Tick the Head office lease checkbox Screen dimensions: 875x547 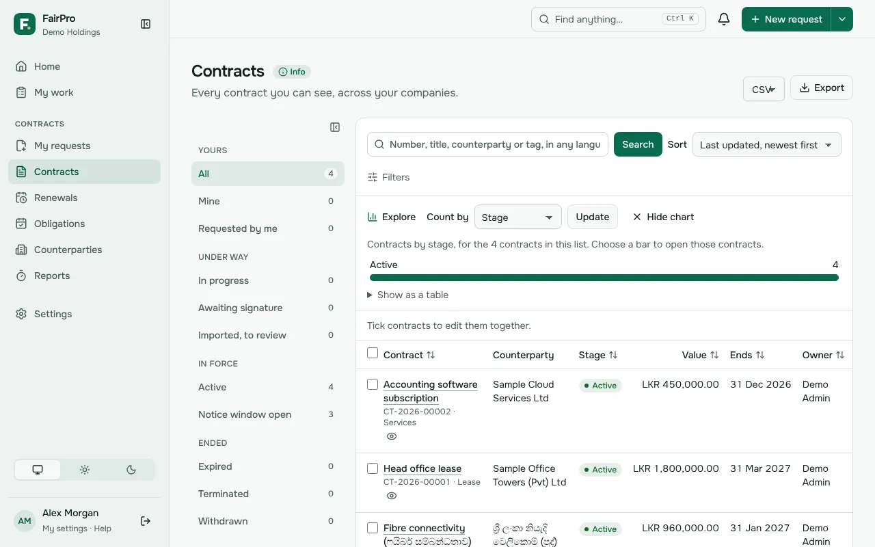373,468
